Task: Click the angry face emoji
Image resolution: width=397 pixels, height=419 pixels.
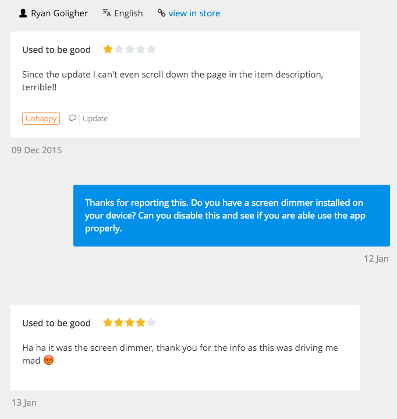Action: (49, 361)
